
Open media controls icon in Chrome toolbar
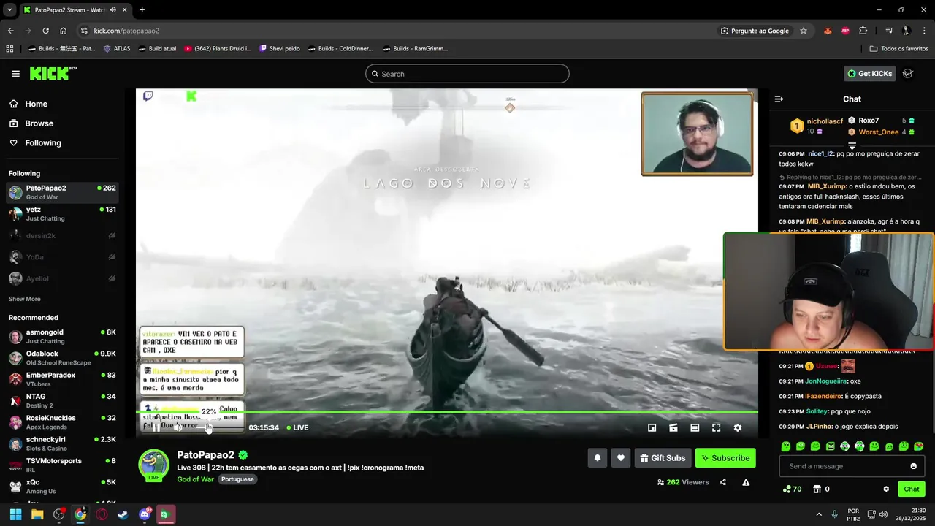point(889,31)
